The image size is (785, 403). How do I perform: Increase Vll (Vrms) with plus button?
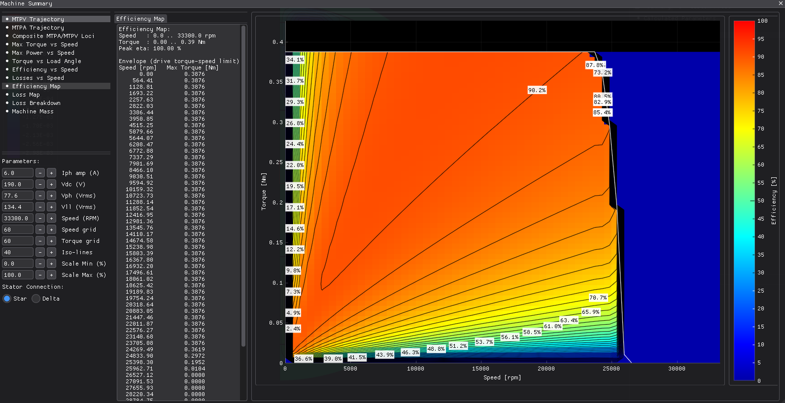point(51,207)
